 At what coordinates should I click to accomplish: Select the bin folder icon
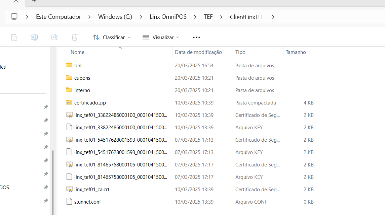click(x=69, y=65)
